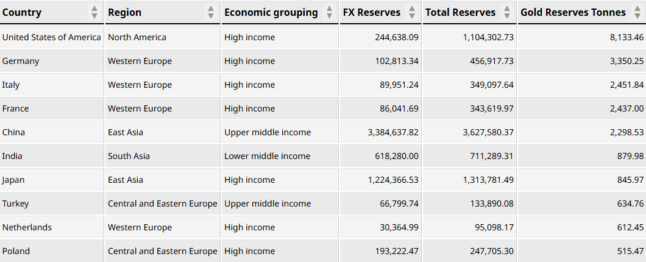Click the sort arrows icon beside FX Reserves

tap(411, 12)
